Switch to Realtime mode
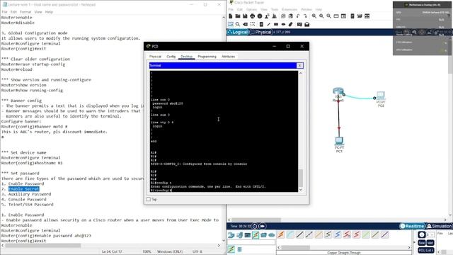Viewport: 453px width, 255px height. coord(413,226)
